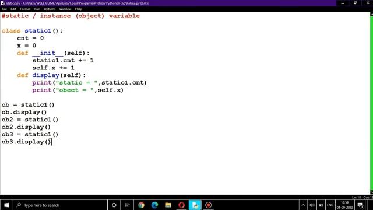The width and height of the screenshot is (373, 210).
Task: Open the Format menu
Action: (x=25, y=9)
